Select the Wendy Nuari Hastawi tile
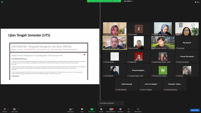 pyautogui.click(x=163, y=70)
